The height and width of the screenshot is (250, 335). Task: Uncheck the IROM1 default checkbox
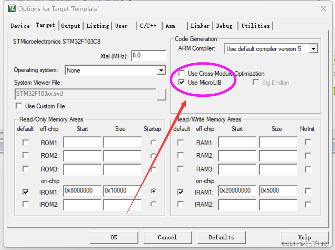(26, 192)
